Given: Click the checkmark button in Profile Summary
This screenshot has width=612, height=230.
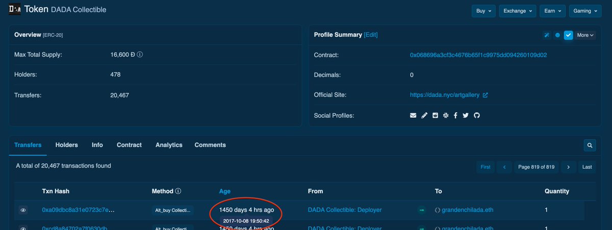Looking at the screenshot, I should point(569,35).
